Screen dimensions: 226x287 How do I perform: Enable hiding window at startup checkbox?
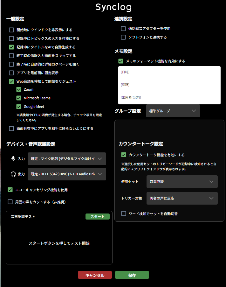coord(11,30)
